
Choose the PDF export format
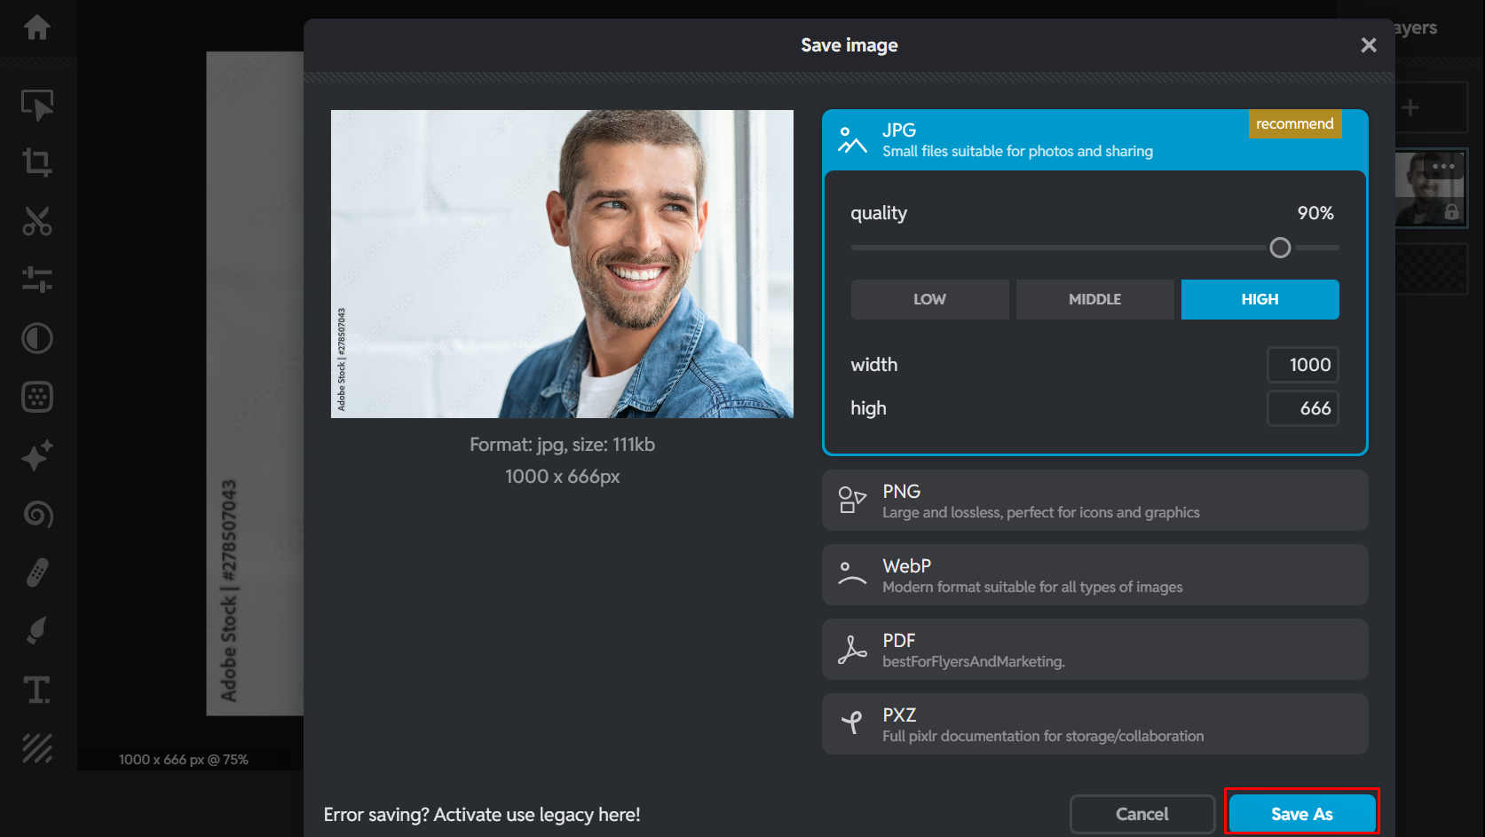click(1094, 649)
